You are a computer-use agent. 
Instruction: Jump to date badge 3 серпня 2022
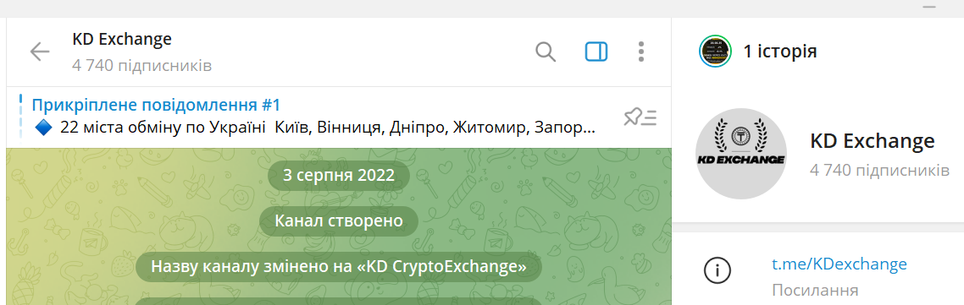pyautogui.click(x=339, y=176)
